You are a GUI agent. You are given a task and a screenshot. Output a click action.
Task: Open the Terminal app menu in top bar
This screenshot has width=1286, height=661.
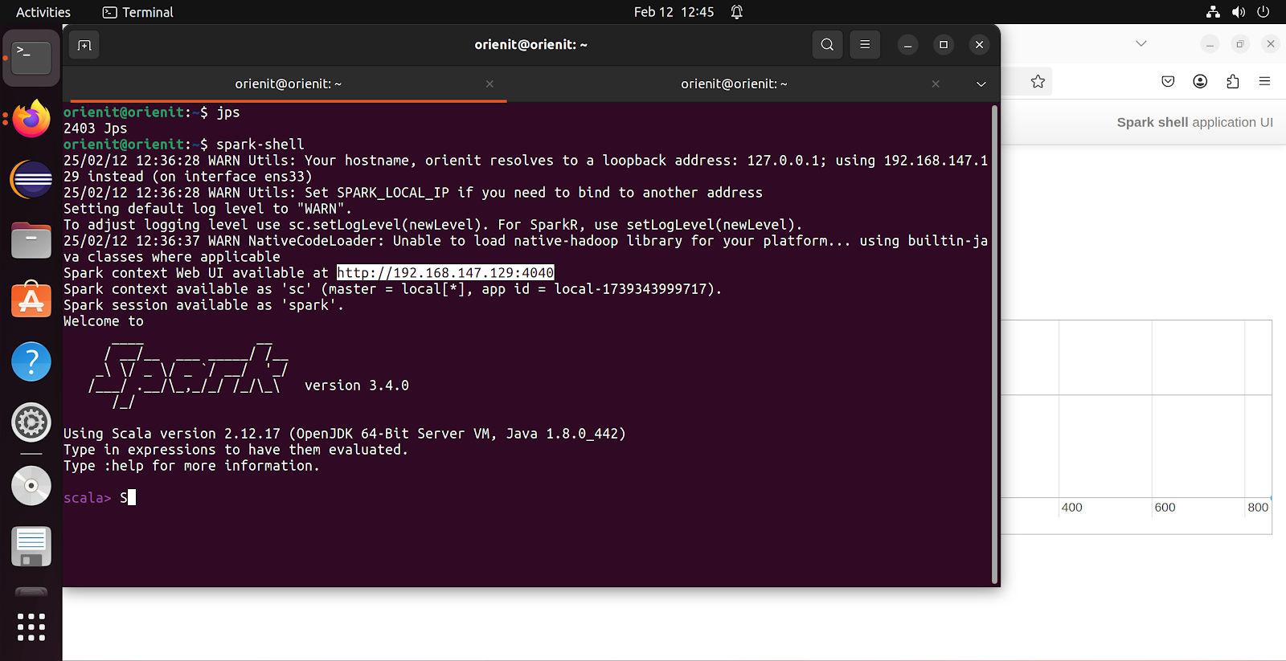pyautogui.click(x=138, y=12)
